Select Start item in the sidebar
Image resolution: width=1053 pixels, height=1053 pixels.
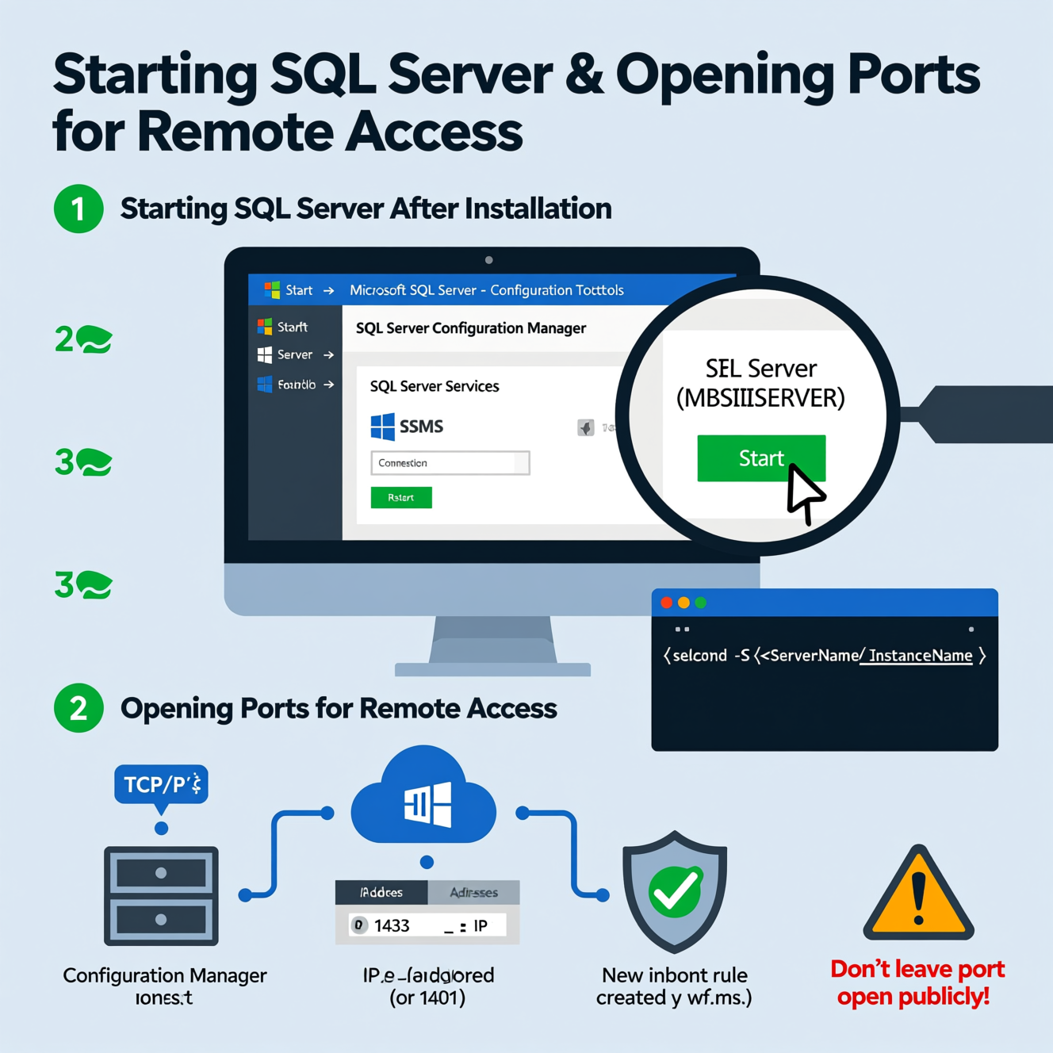point(292,327)
